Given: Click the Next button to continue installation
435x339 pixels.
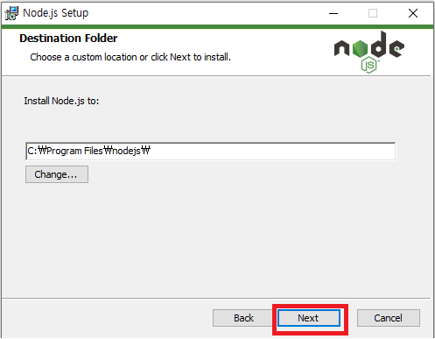Looking at the screenshot, I should tap(309, 318).
